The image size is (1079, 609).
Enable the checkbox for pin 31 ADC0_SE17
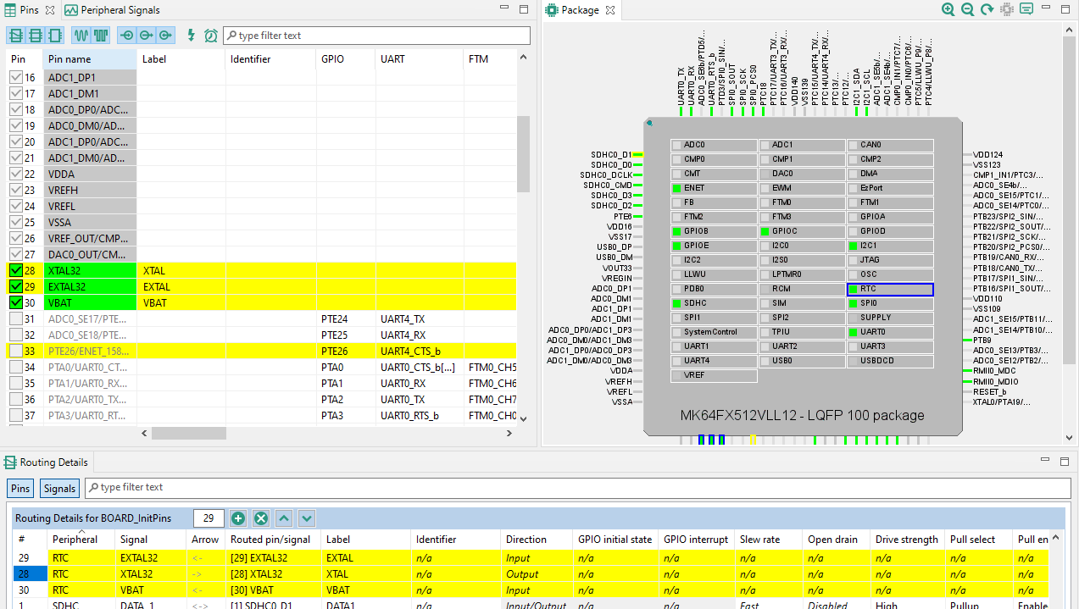(15, 318)
